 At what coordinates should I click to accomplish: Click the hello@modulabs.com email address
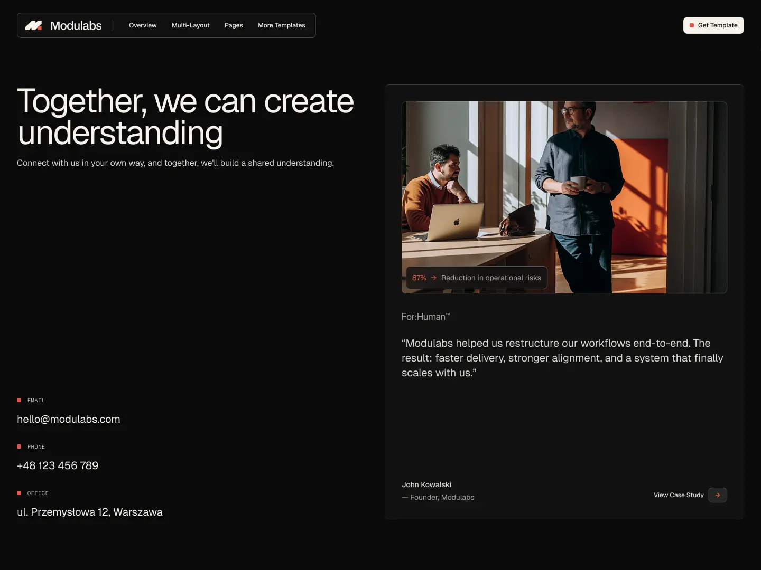pyautogui.click(x=69, y=419)
